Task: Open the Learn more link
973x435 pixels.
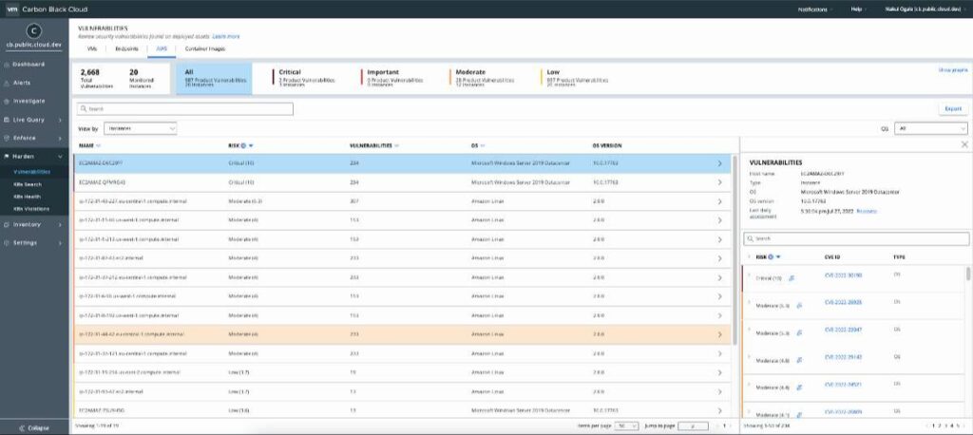Action: click(x=226, y=37)
